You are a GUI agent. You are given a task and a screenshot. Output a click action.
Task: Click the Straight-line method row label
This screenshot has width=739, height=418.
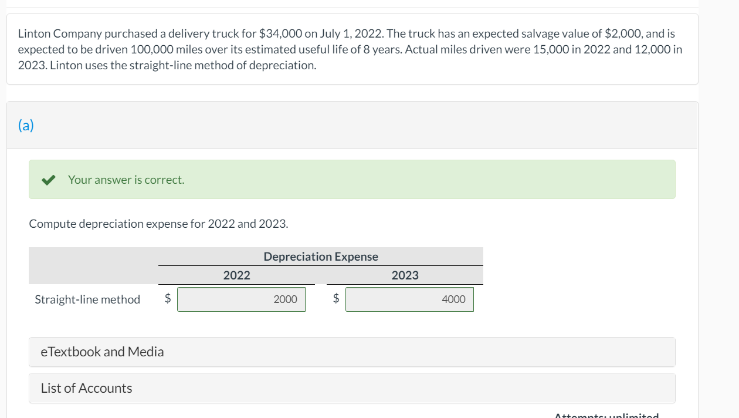[87, 299]
